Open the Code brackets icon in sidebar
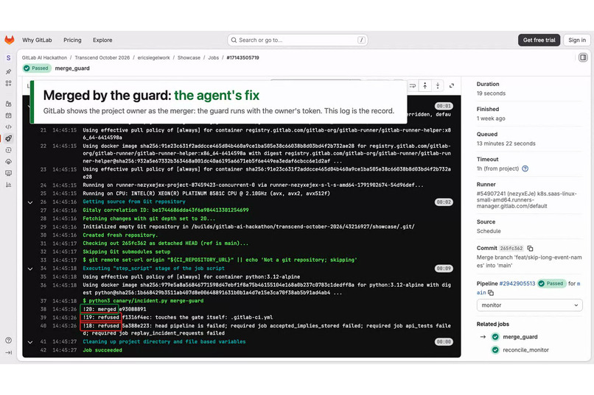The width and height of the screenshot is (594, 395). [8, 127]
